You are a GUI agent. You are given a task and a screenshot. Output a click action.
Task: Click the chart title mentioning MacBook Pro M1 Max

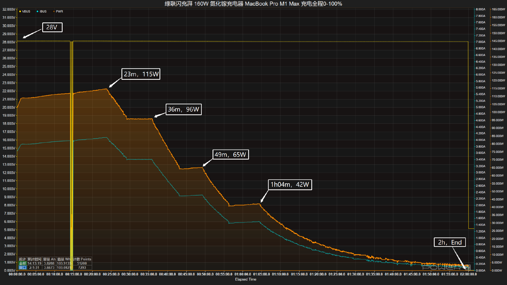point(253,4)
